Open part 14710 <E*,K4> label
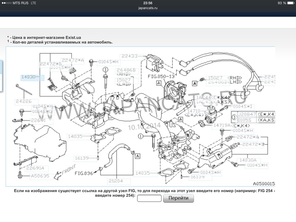Viewport: 296px width, 222px height. (195, 113)
